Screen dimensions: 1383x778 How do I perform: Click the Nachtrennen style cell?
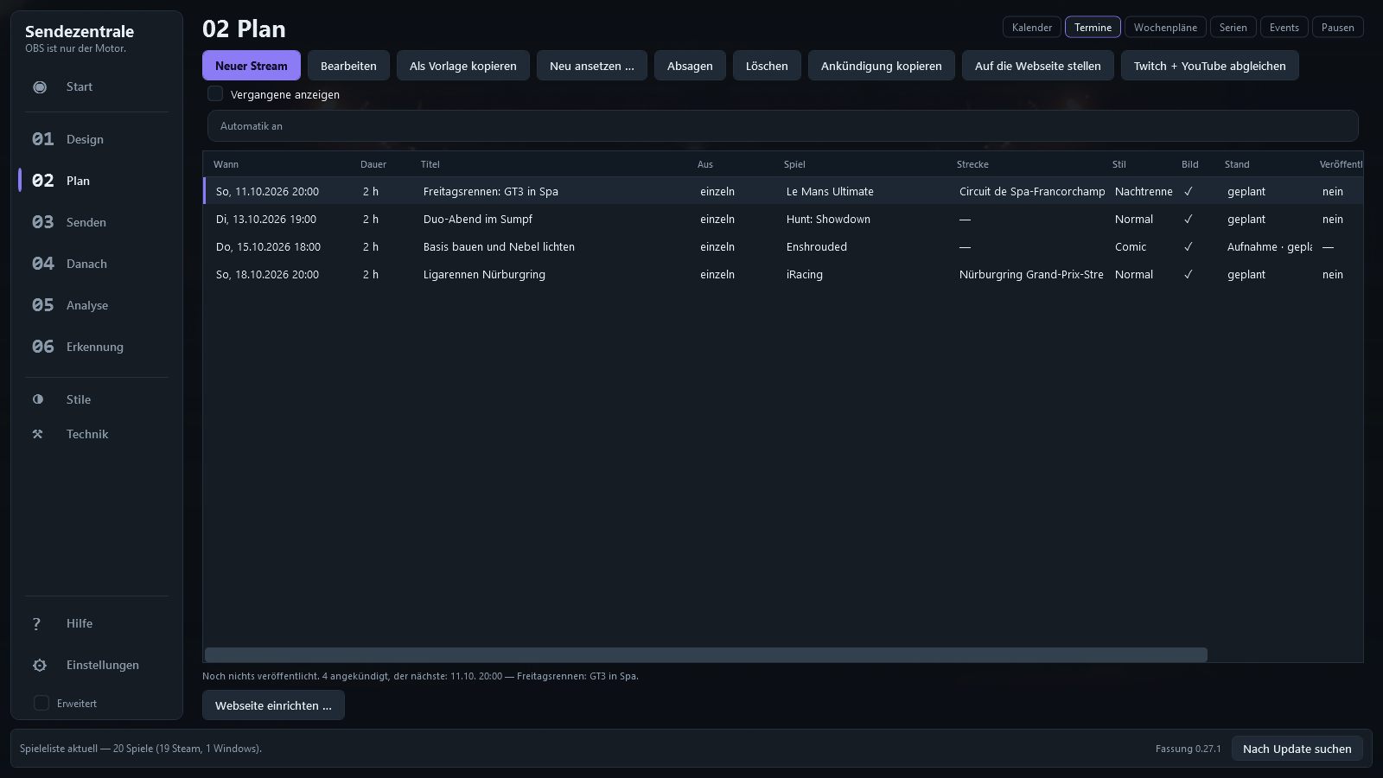tap(1144, 192)
